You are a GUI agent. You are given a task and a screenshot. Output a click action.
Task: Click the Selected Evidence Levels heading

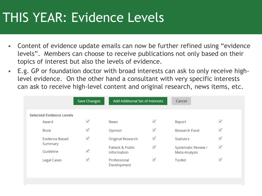tap(51, 115)
